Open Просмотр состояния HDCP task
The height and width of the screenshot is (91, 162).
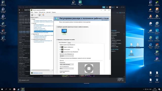click(39, 29)
